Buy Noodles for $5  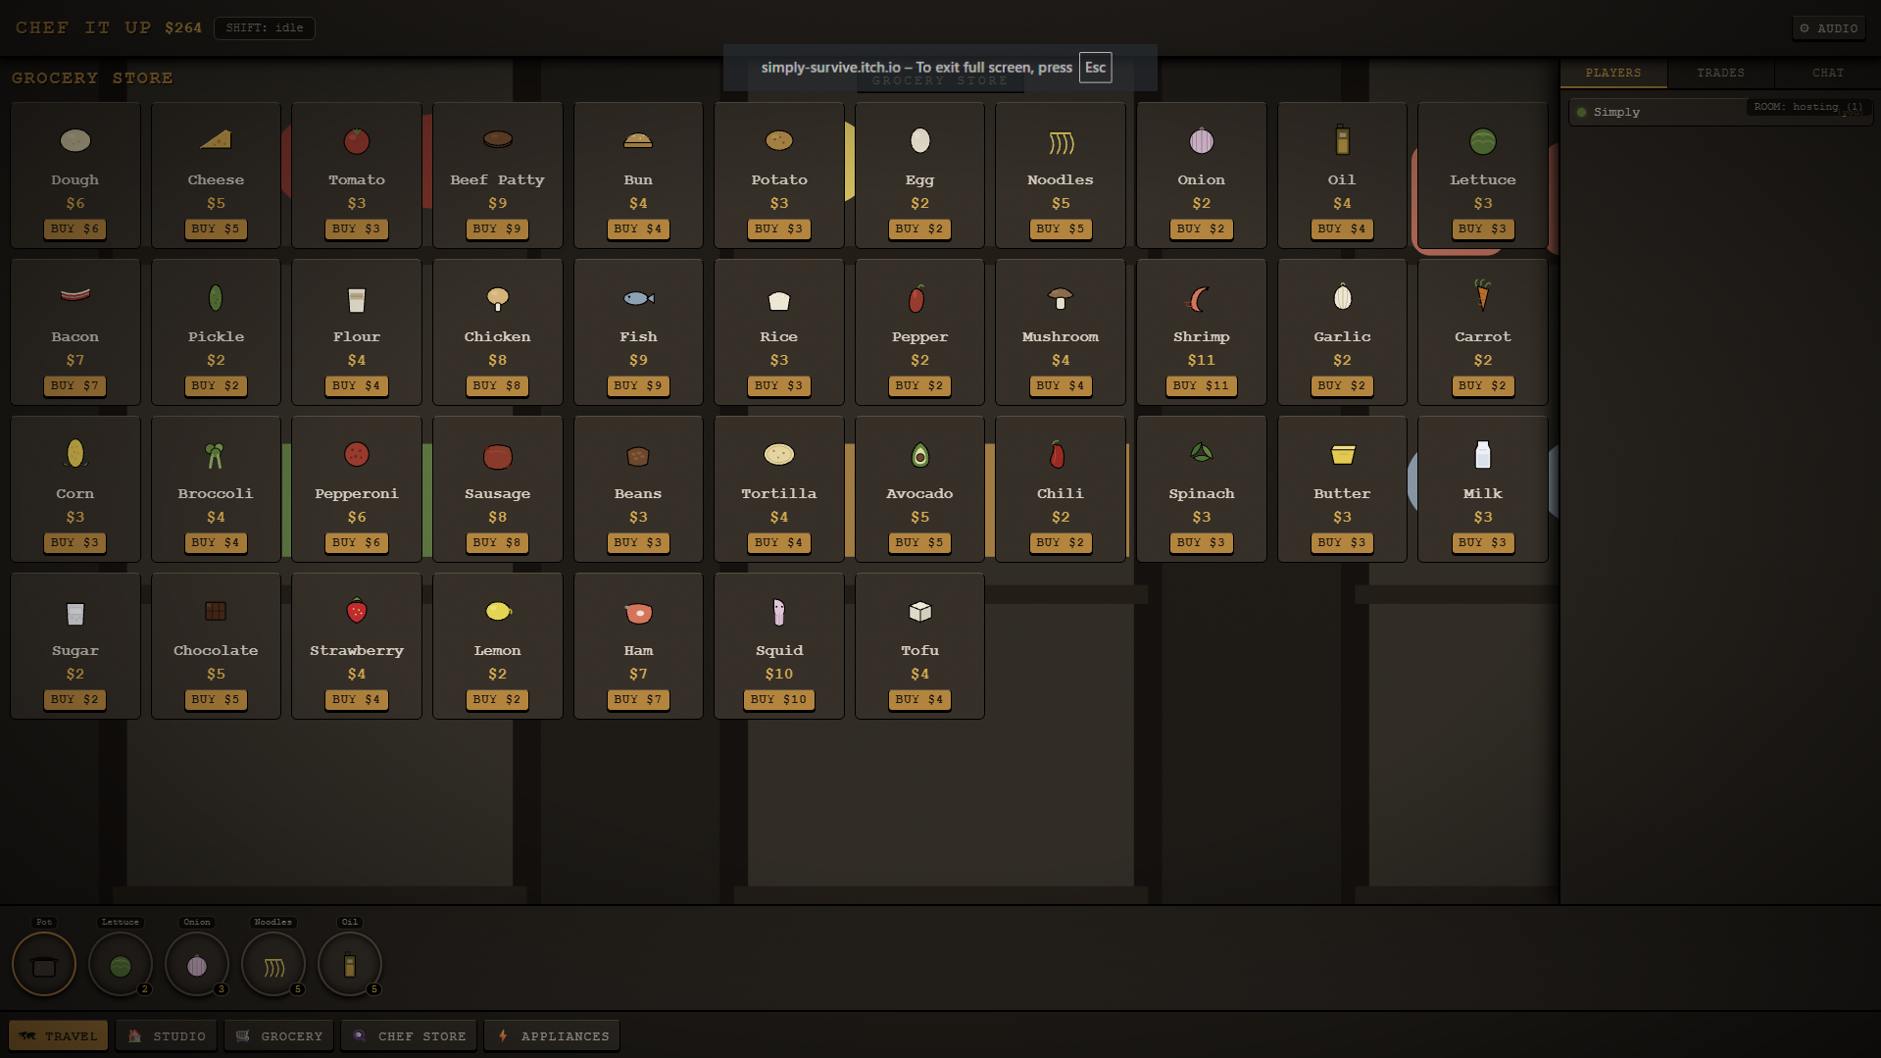(1061, 228)
